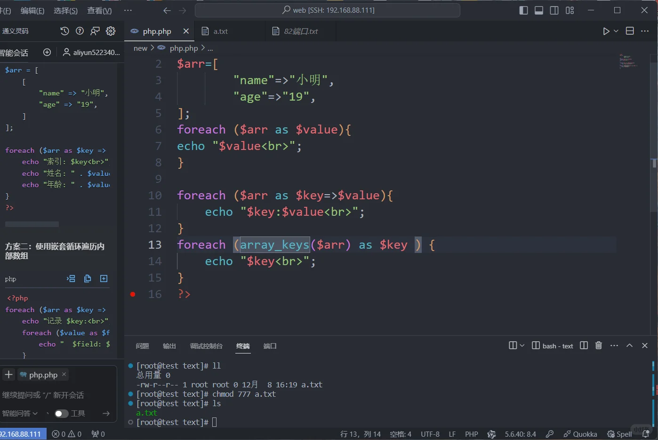Image resolution: width=658 pixels, height=440 pixels.
Task: Switch to the php.php editor tab
Action: point(157,31)
